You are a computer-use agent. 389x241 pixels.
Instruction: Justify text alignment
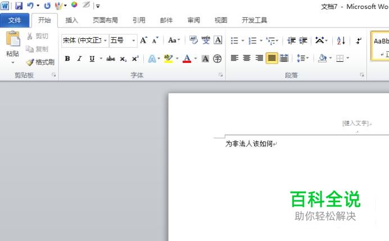point(272,58)
